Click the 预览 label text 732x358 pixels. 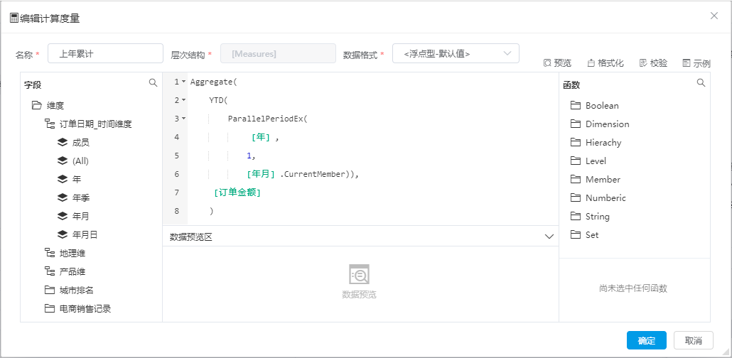(563, 63)
